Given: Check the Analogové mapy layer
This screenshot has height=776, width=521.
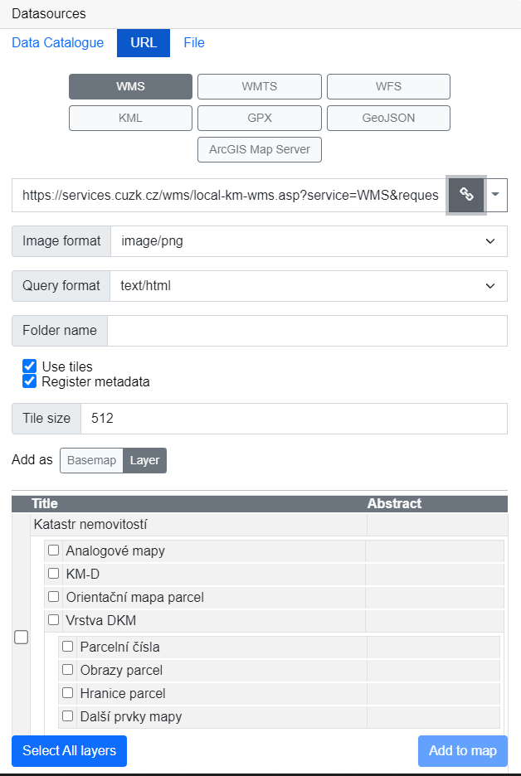Looking at the screenshot, I should pos(53,550).
